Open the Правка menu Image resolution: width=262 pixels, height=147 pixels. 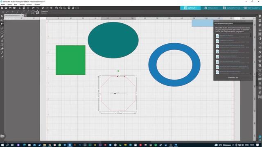point(9,4)
